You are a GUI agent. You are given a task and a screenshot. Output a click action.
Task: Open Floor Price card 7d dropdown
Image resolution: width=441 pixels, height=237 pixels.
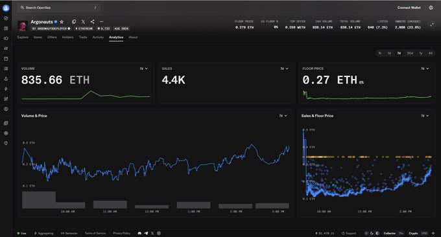(x=425, y=69)
